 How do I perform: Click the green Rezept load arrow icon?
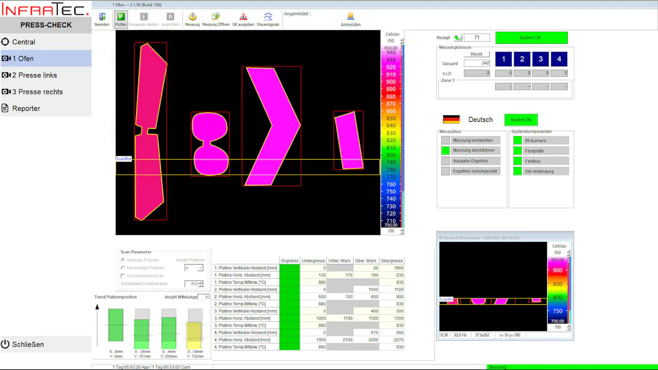tap(457, 38)
